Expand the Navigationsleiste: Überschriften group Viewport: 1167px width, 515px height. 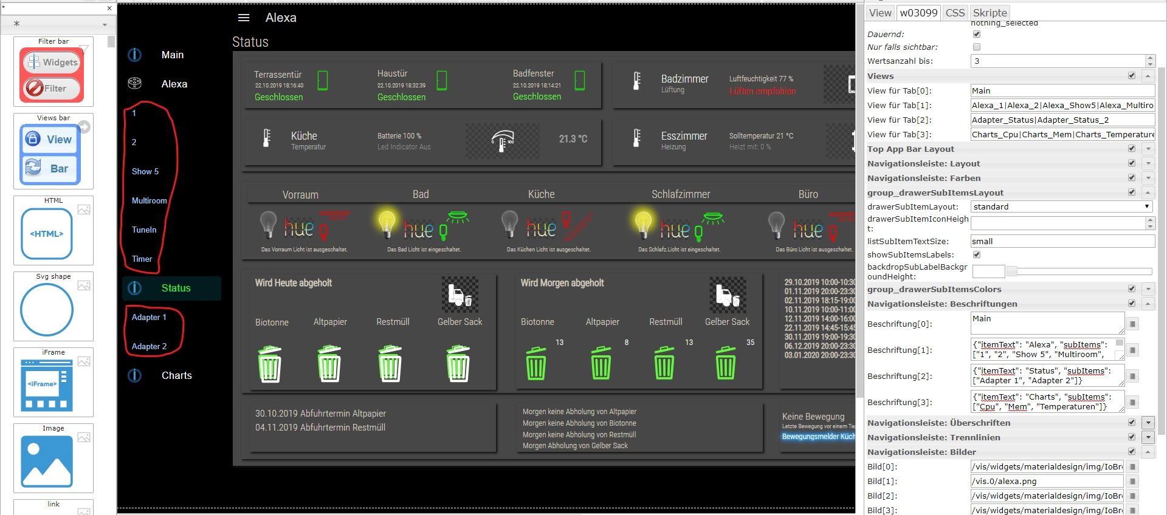pyautogui.click(x=1148, y=423)
